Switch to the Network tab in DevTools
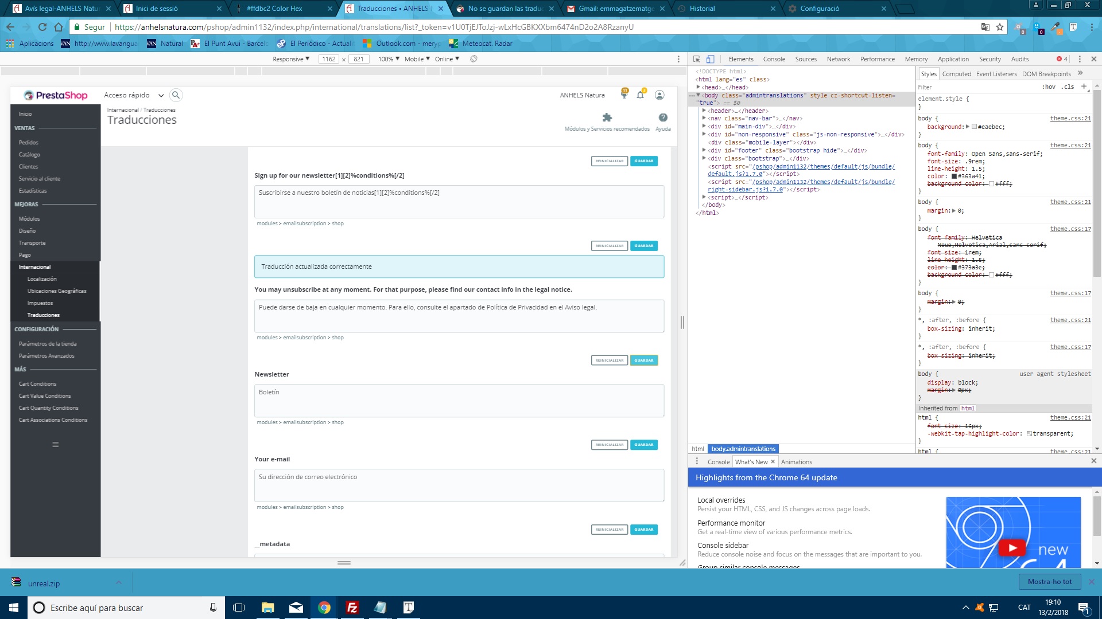This screenshot has width=1102, height=619. pos(838,59)
